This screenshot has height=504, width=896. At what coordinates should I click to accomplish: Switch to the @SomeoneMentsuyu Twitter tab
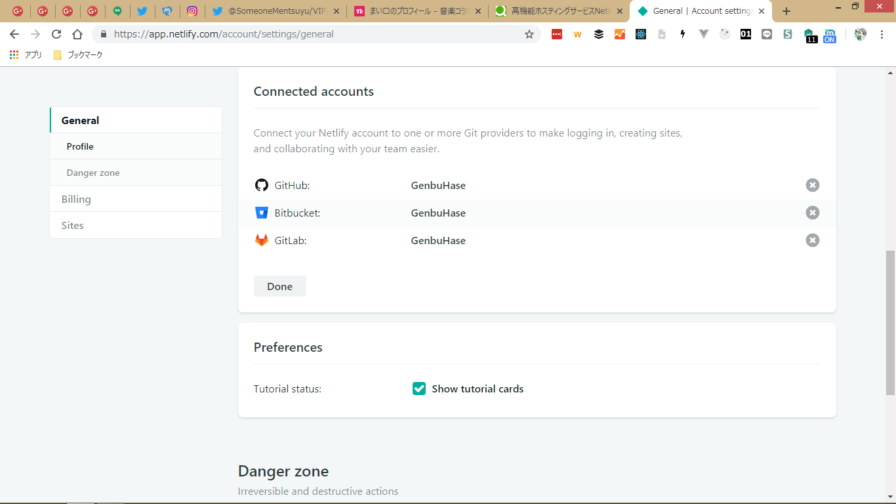(275, 11)
